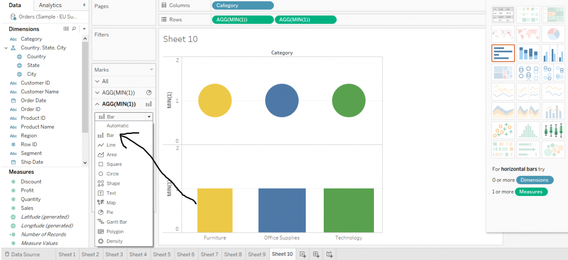
Task: Choose the highlight table chart in Show Me
Action: point(552,14)
